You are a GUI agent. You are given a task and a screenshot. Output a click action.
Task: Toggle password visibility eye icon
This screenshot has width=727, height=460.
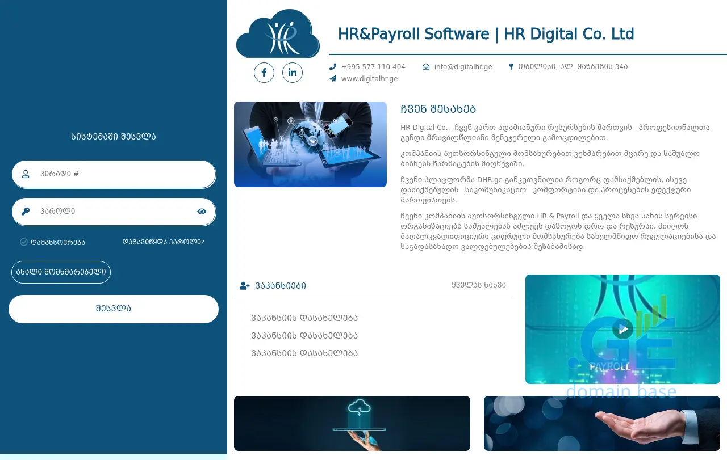pos(202,212)
